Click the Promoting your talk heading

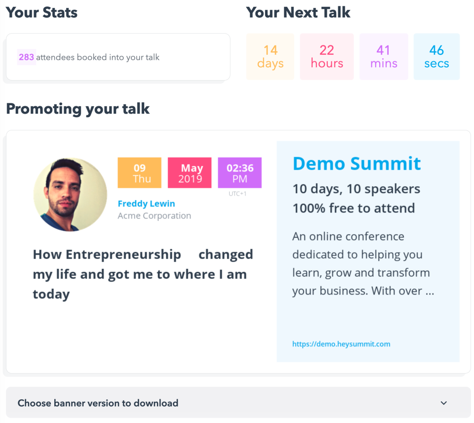(78, 109)
